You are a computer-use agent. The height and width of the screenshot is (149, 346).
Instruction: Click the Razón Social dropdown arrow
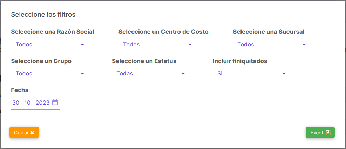[x=82, y=45]
